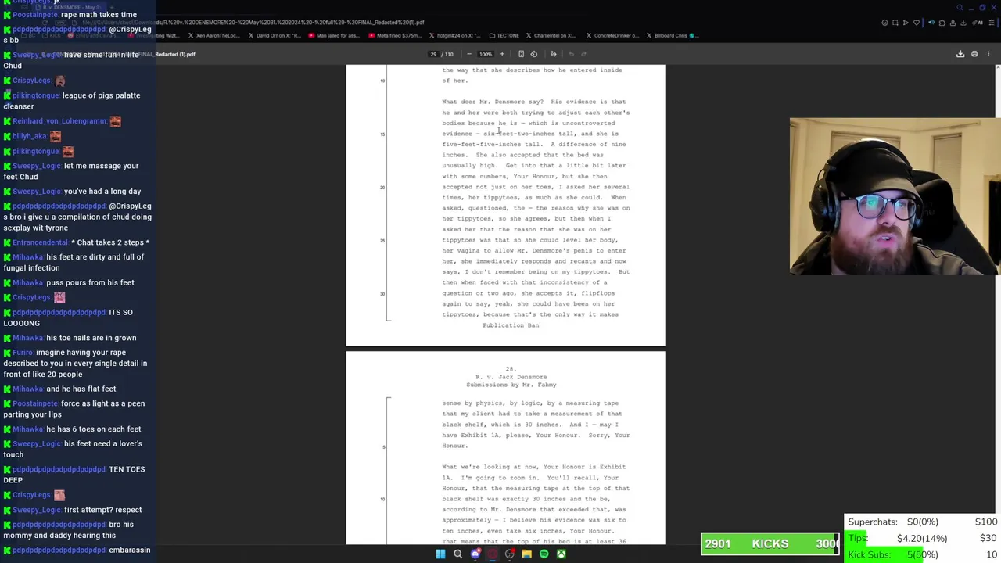Click the KICKS follower goal counter

point(770,543)
